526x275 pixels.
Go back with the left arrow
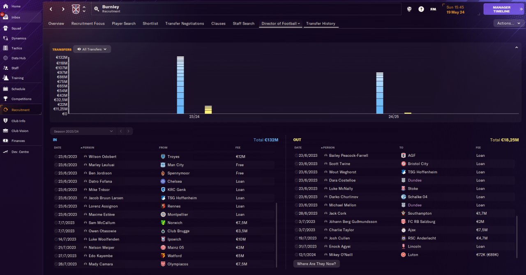[51, 9]
